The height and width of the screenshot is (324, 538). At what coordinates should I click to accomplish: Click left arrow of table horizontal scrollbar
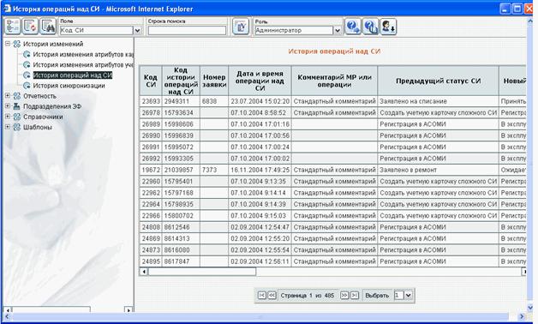144,272
